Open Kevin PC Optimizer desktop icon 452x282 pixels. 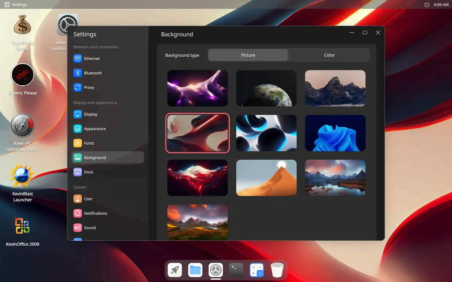[23, 125]
